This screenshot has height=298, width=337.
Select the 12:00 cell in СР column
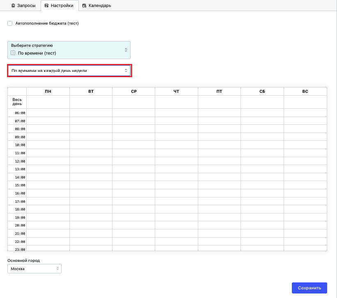coord(134,161)
